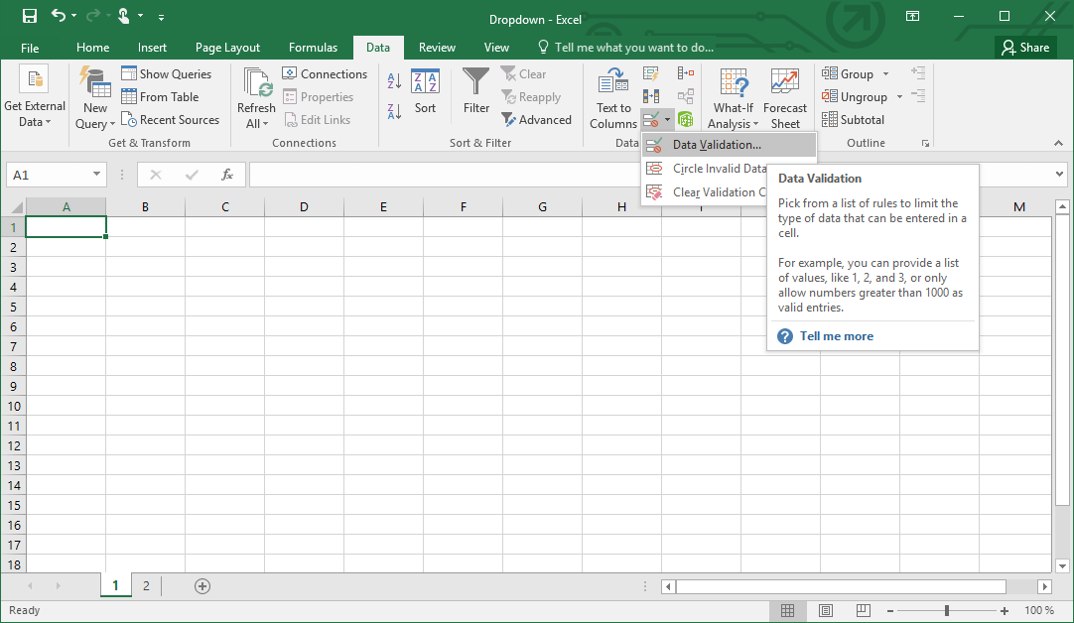Select the Flash Fill icon

[x=650, y=73]
